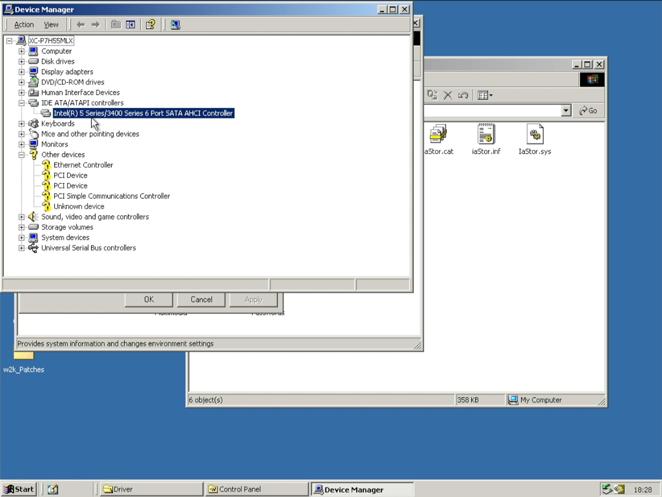Click the Scan for hardware changes icon
Image resolution: width=662 pixels, height=497 pixels.
click(x=175, y=25)
